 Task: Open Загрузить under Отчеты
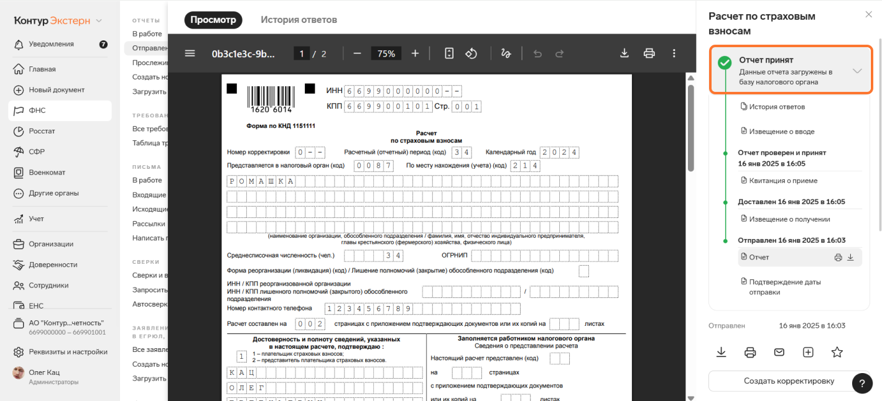149,91
